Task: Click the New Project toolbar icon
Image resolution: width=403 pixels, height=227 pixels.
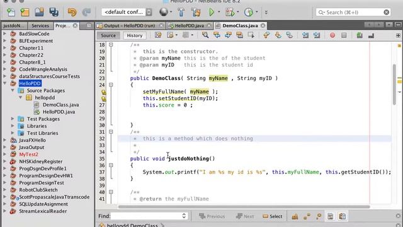Action: pyautogui.click(x=25, y=12)
